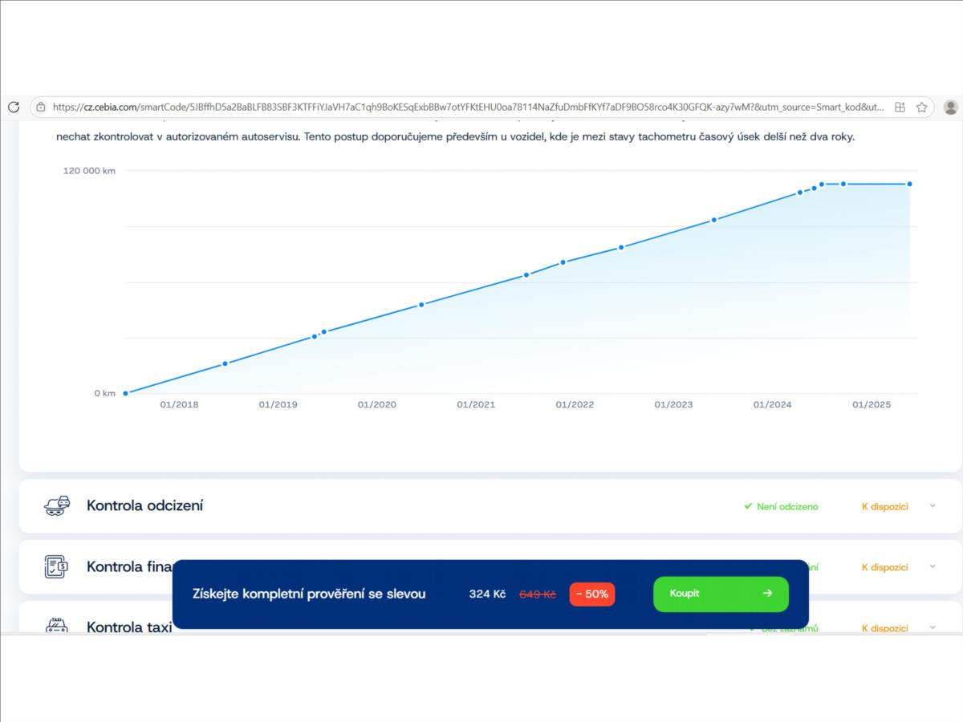
Task: Expand the Kontrola finan section chevron
Action: [933, 566]
